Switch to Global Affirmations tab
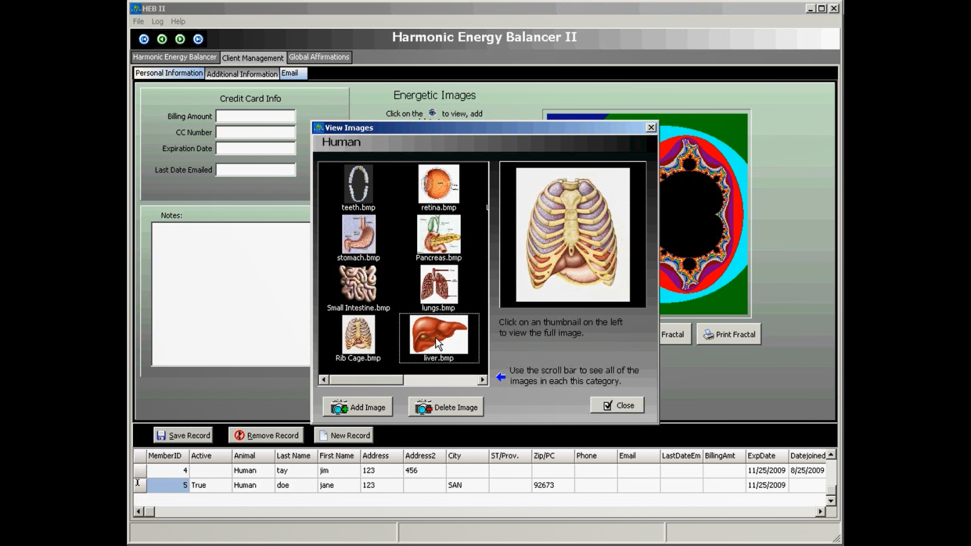971x546 pixels. point(319,57)
